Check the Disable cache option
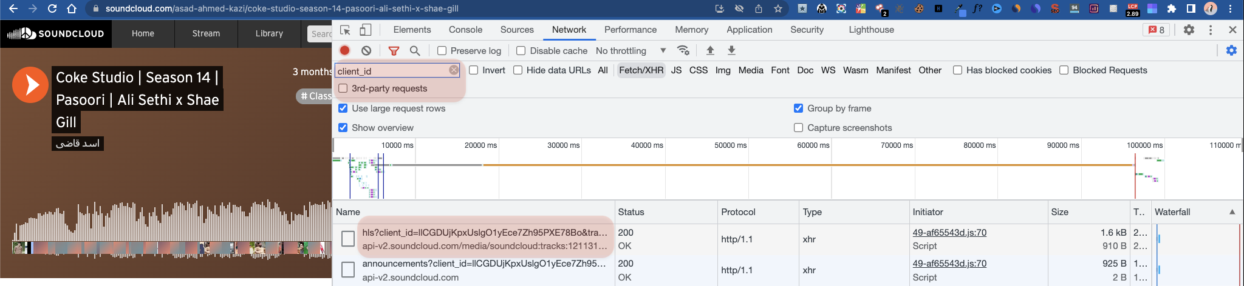1244x286 pixels. (521, 51)
